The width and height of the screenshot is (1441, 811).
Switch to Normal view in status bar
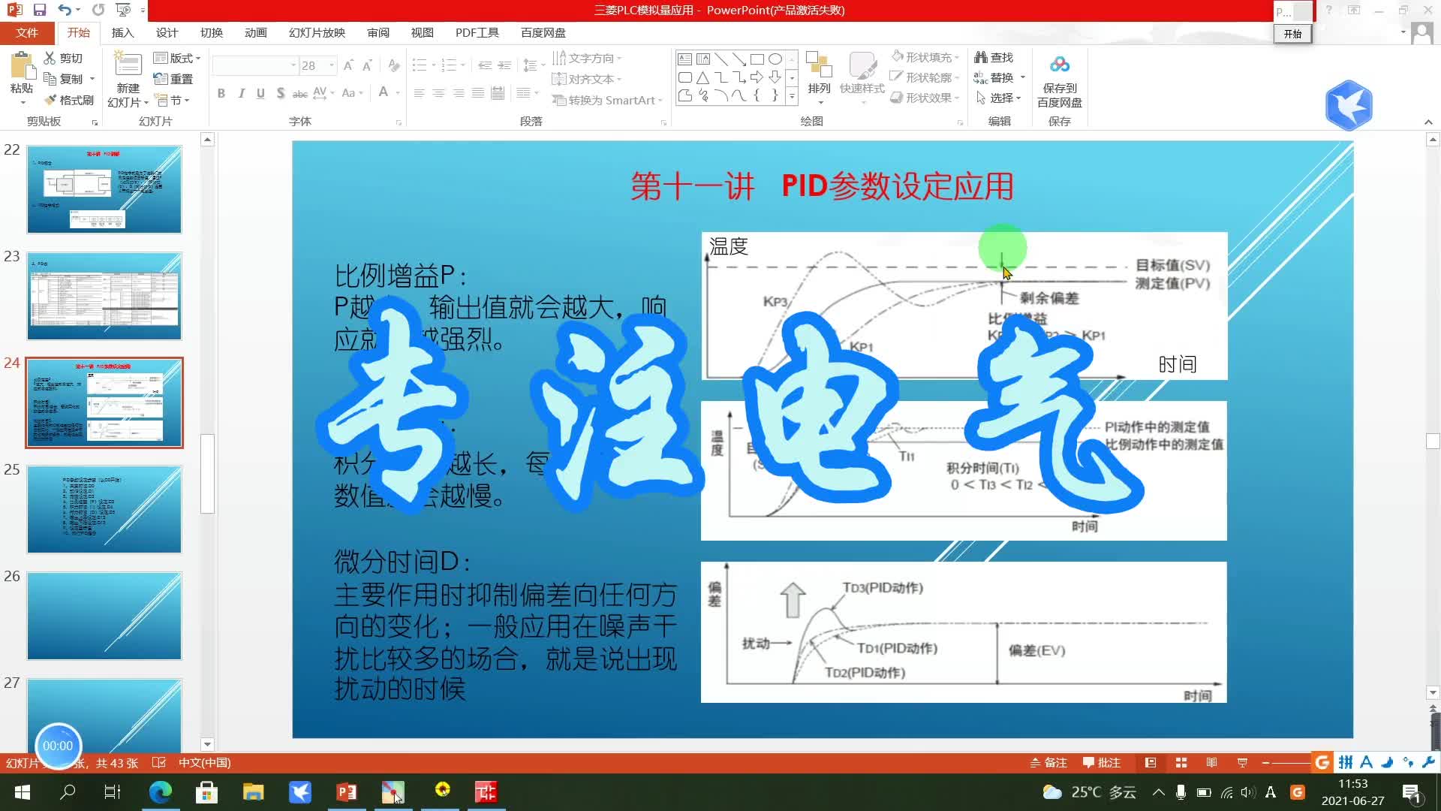[1151, 763]
